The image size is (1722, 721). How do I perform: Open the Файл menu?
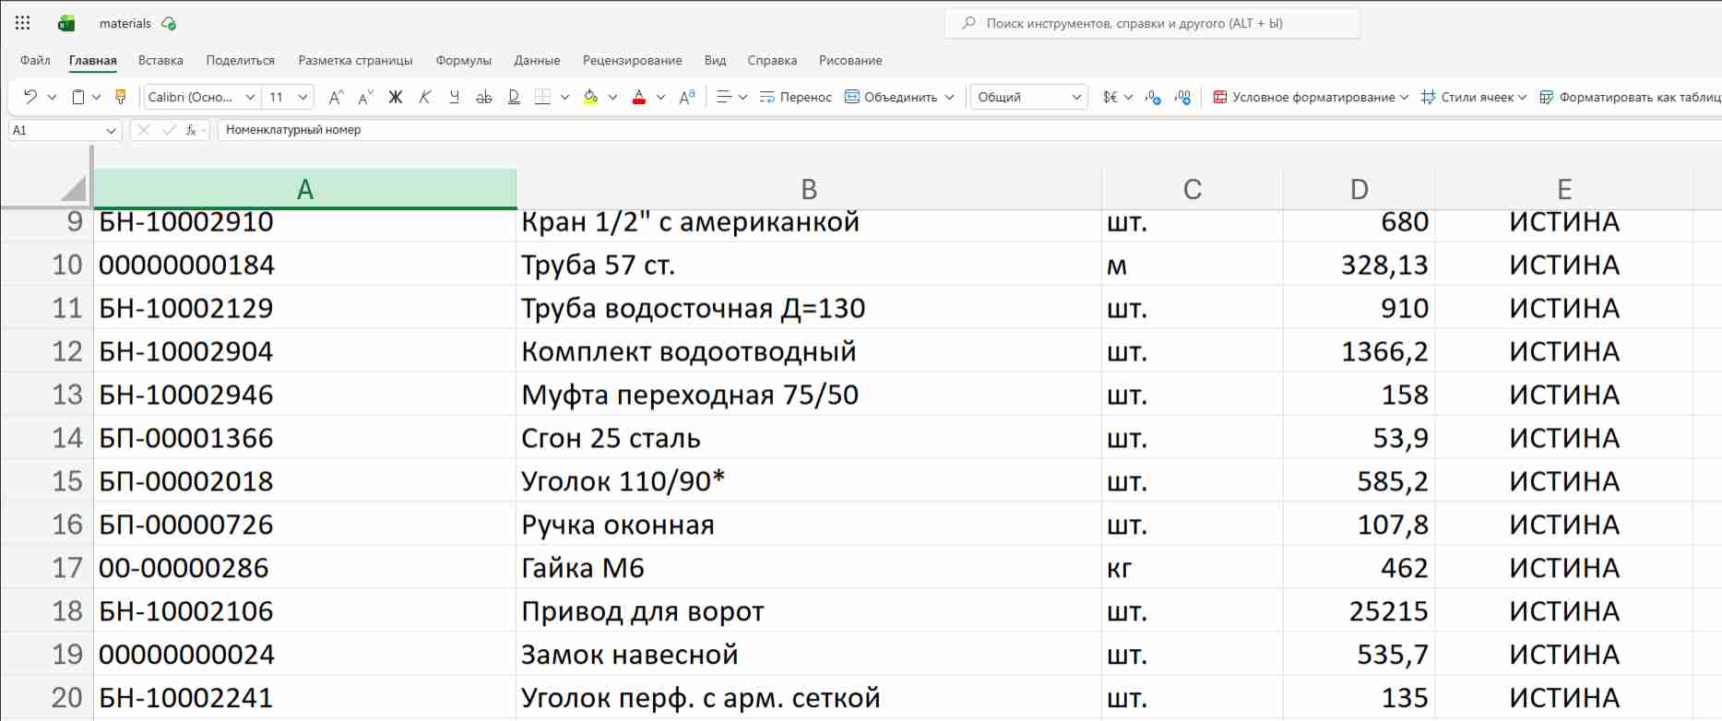tap(35, 60)
